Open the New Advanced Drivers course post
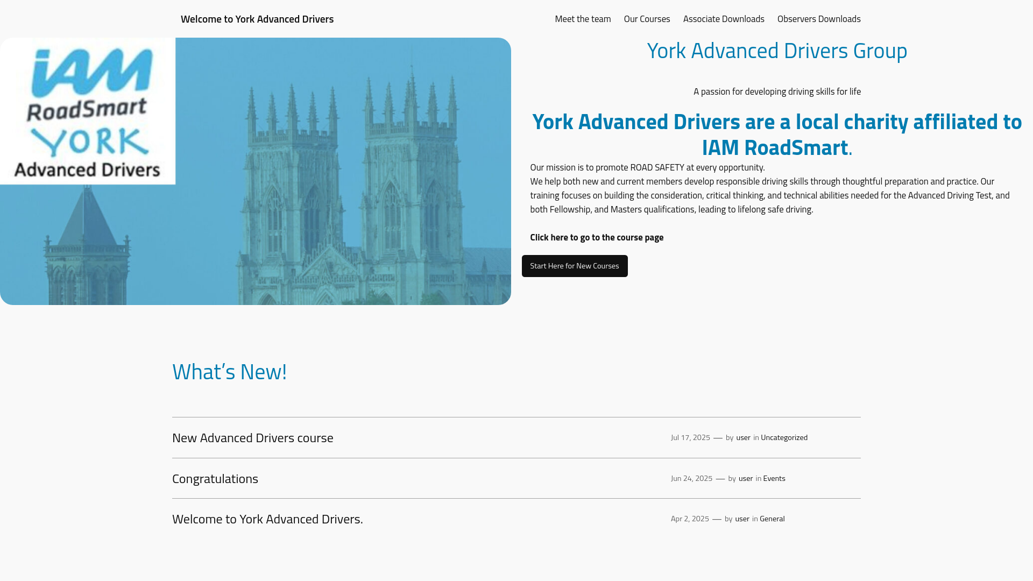Viewport: 1033px width, 581px height. coord(253,437)
